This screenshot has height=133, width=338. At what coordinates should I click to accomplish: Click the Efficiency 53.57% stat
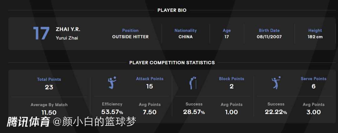pos(112,112)
